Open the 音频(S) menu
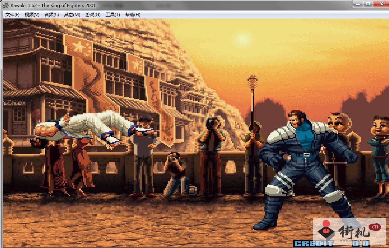This screenshot has height=248, width=389. pyautogui.click(x=52, y=15)
